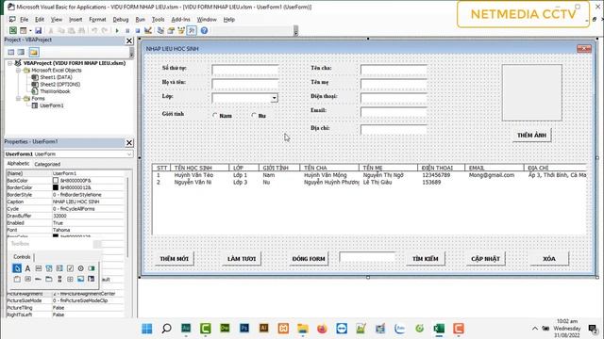The width and height of the screenshot is (604, 339).
Task: Click the search text box beside TÌM KIẾM
Action: pyautogui.click(x=367, y=257)
